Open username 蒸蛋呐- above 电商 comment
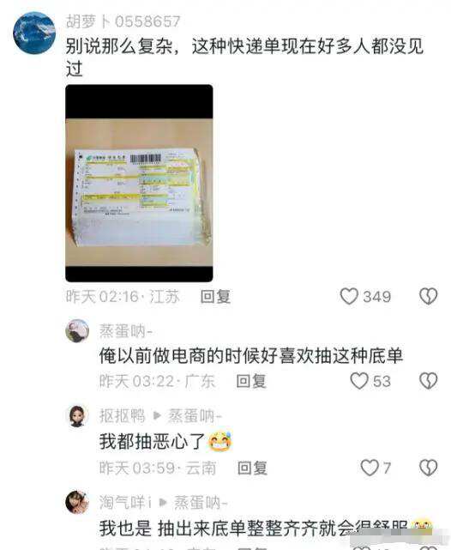Viewport: 451px width, 550px height. [x=126, y=330]
